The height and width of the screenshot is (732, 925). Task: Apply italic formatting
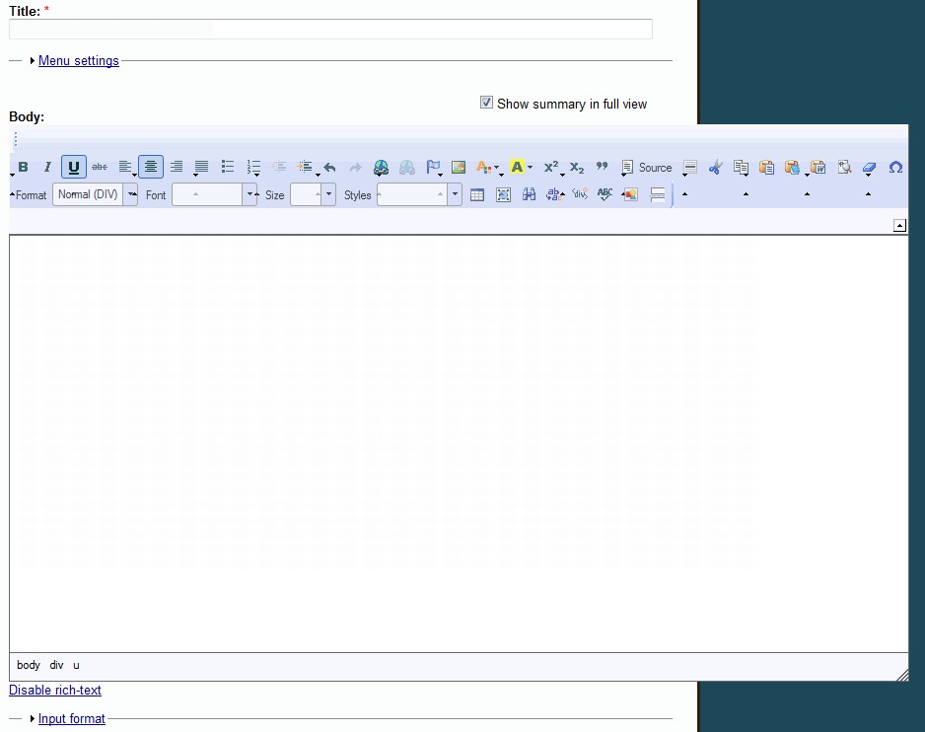click(46, 167)
